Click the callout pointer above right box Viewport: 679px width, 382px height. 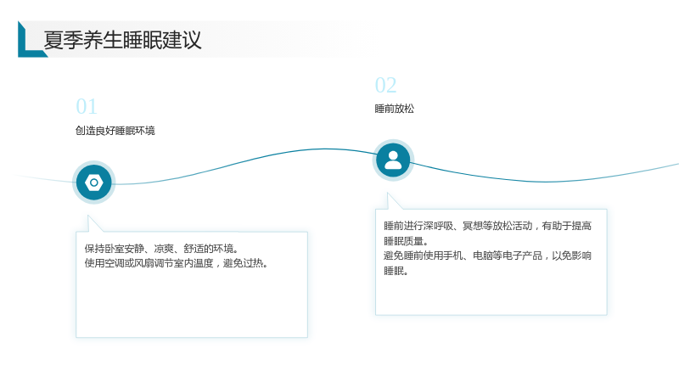click(394, 201)
